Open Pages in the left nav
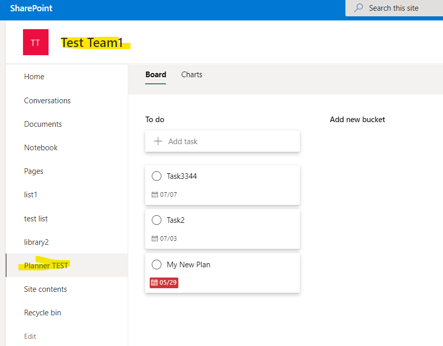The height and width of the screenshot is (346, 443). tap(34, 171)
